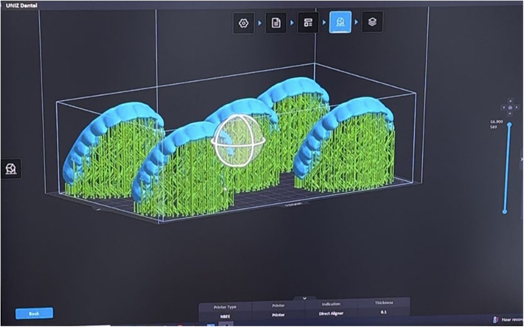524x327 pixels.
Task: Collapse the bottom settings panel chevron
Action: click(305, 298)
